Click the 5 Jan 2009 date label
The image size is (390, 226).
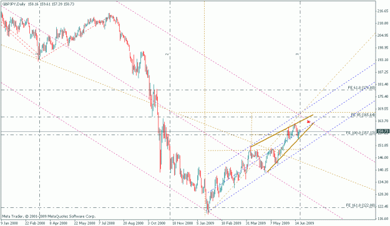pos(205,223)
